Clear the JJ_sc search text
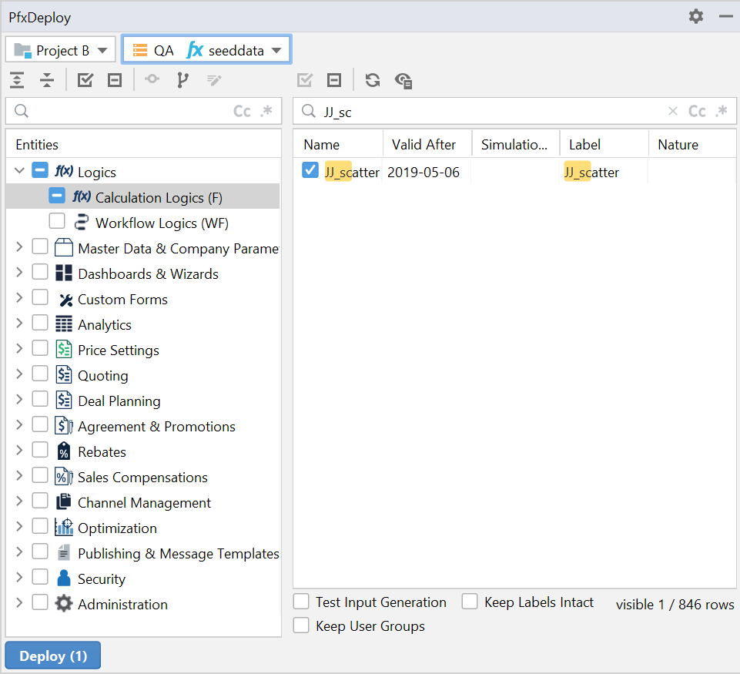The width and height of the screenshot is (740, 674). click(673, 112)
